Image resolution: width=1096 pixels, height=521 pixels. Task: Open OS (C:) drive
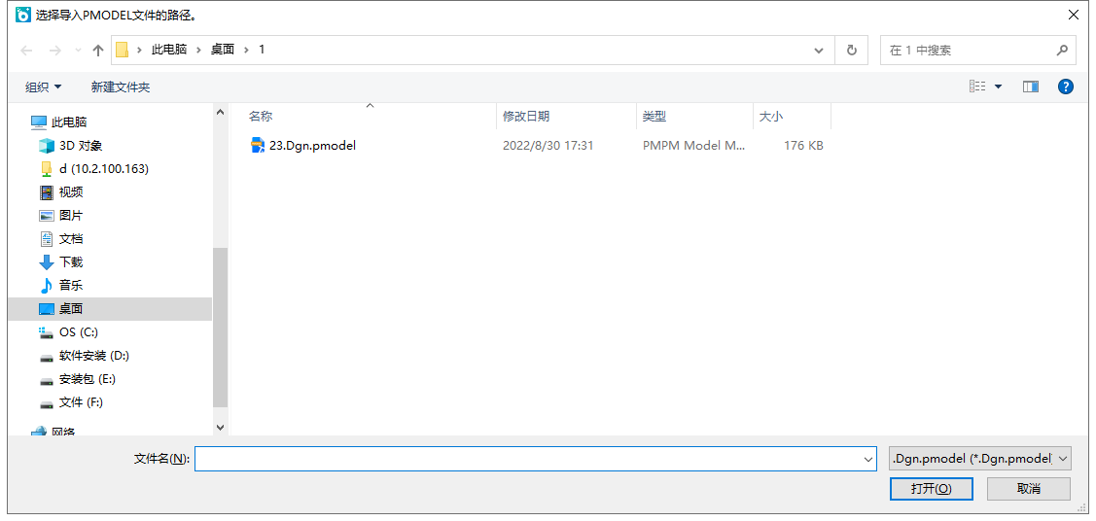click(79, 331)
